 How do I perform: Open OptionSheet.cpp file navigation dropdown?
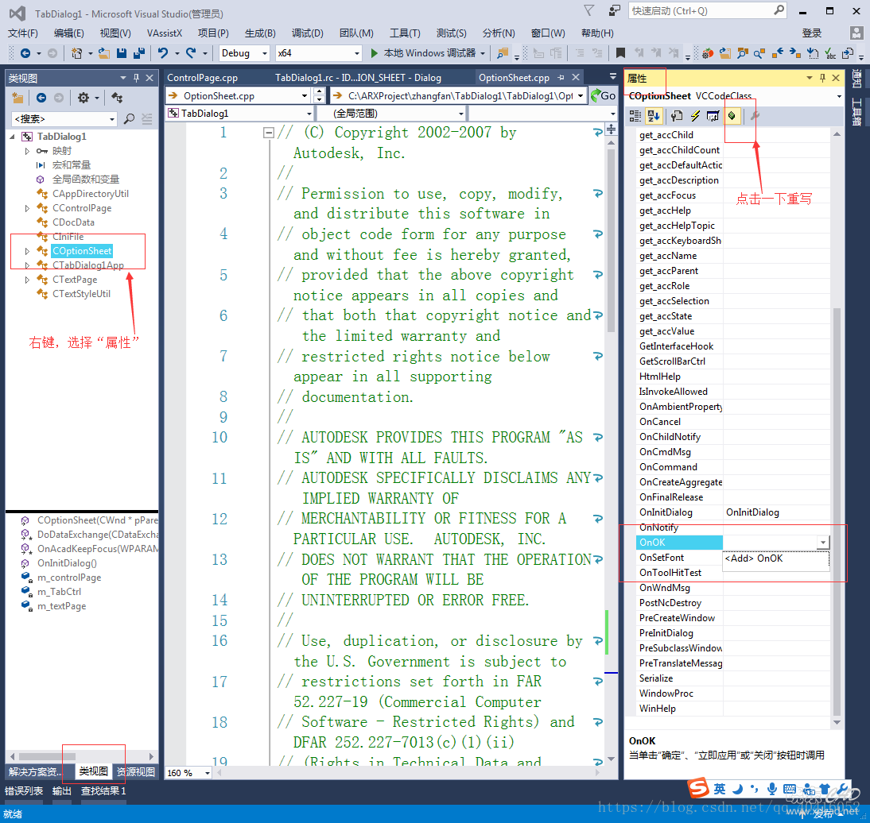pos(305,96)
